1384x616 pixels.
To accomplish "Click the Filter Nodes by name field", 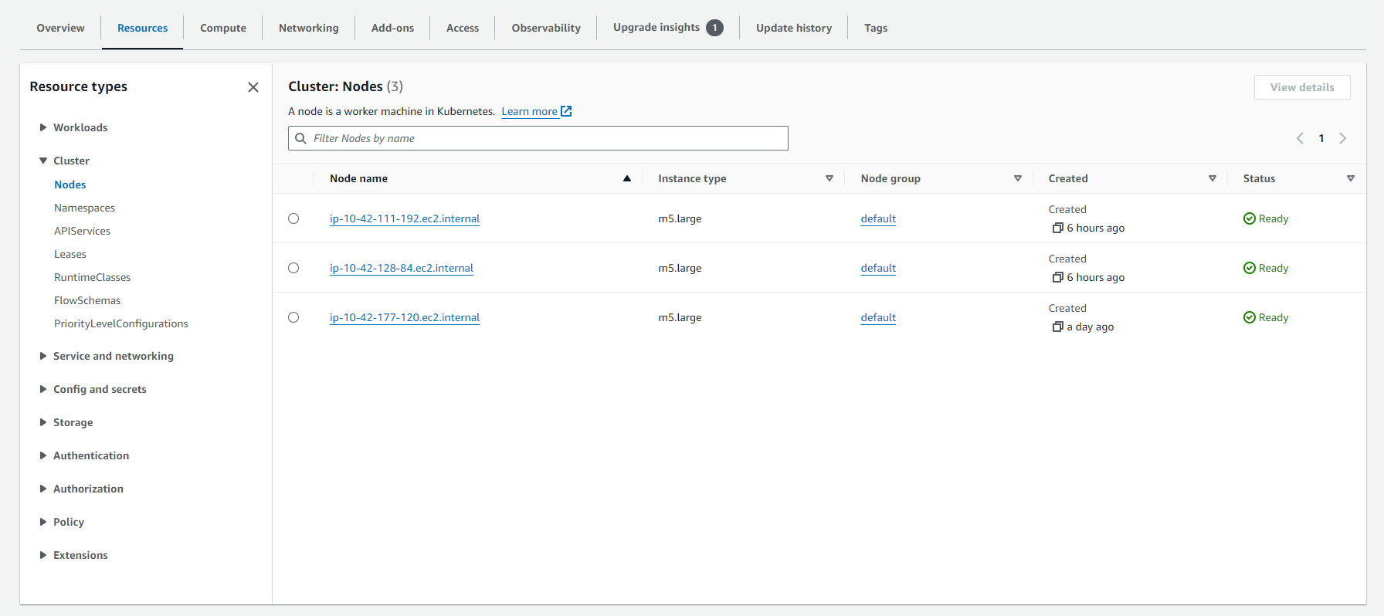I will coord(538,138).
